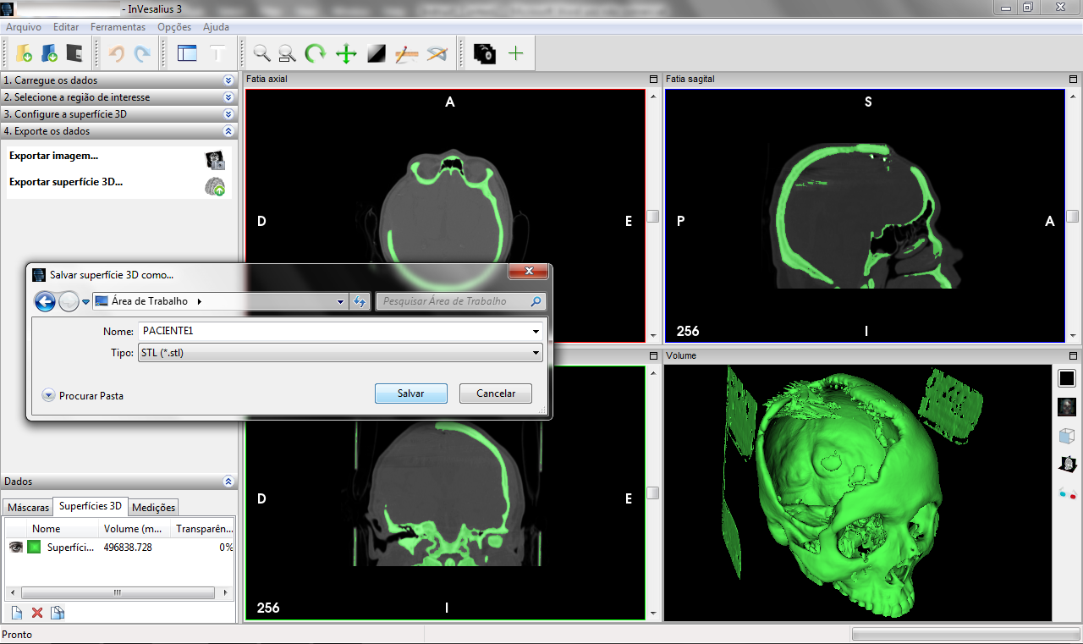Image resolution: width=1083 pixels, height=644 pixels.
Task: Open the Arquivo menu
Action: pyautogui.click(x=24, y=27)
